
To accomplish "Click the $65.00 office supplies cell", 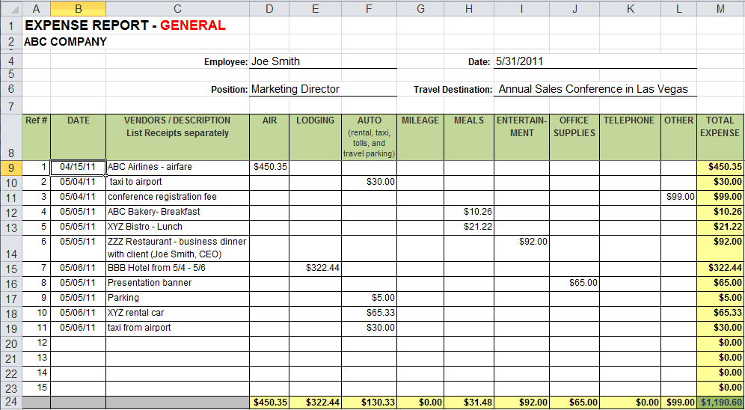I will point(574,283).
